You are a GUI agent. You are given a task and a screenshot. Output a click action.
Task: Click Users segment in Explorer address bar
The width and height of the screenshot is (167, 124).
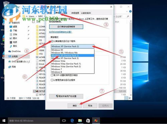[x=31, y=16]
